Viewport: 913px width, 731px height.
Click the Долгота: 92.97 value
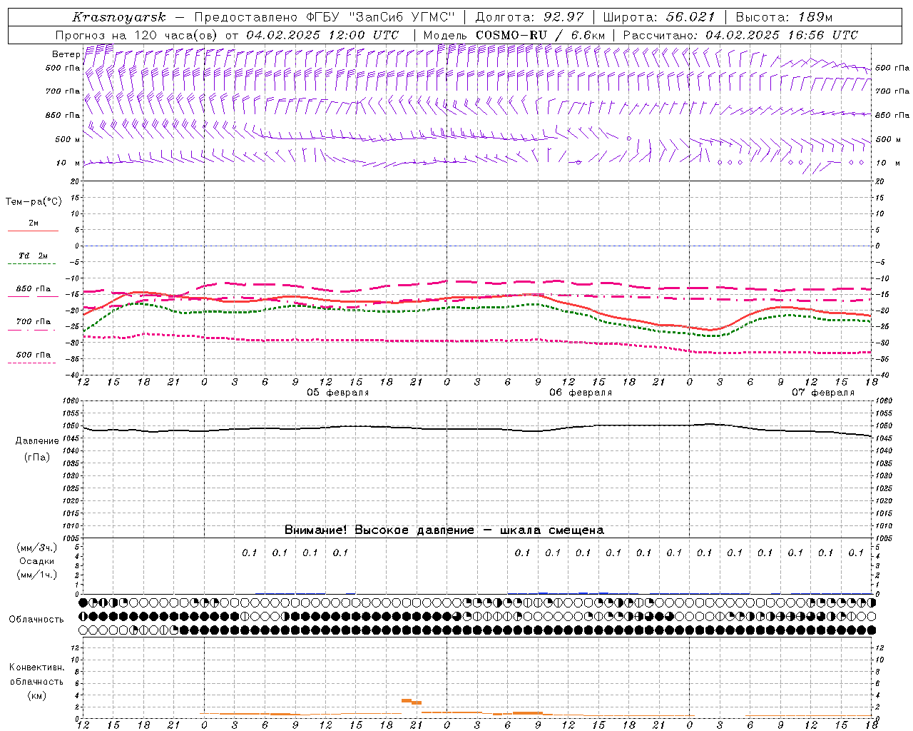tap(529, 17)
